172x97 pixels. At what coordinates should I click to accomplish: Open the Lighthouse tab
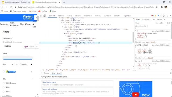(127, 16)
